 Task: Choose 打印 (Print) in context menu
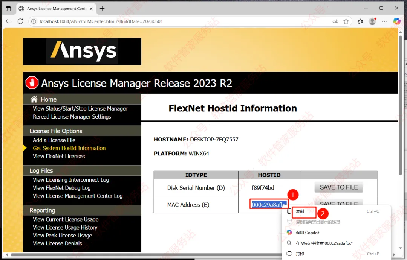tap(300, 254)
